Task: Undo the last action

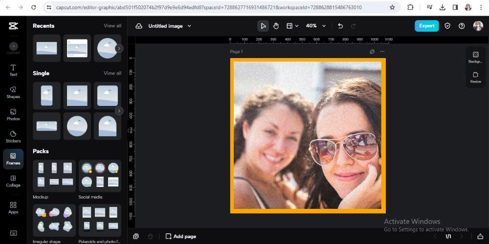Action: (x=340, y=26)
